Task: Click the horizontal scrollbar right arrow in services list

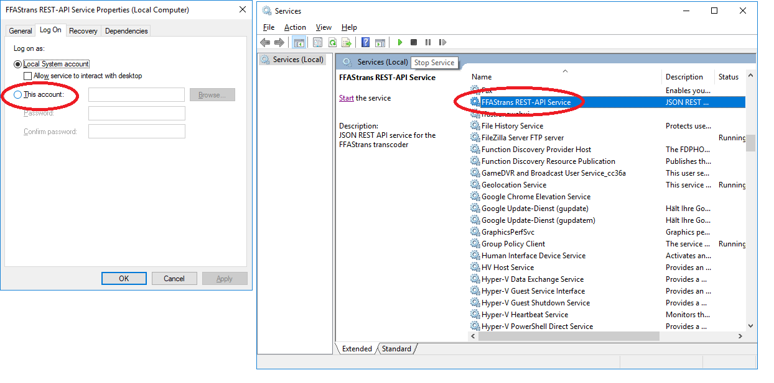Action: pyautogui.click(x=740, y=336)
